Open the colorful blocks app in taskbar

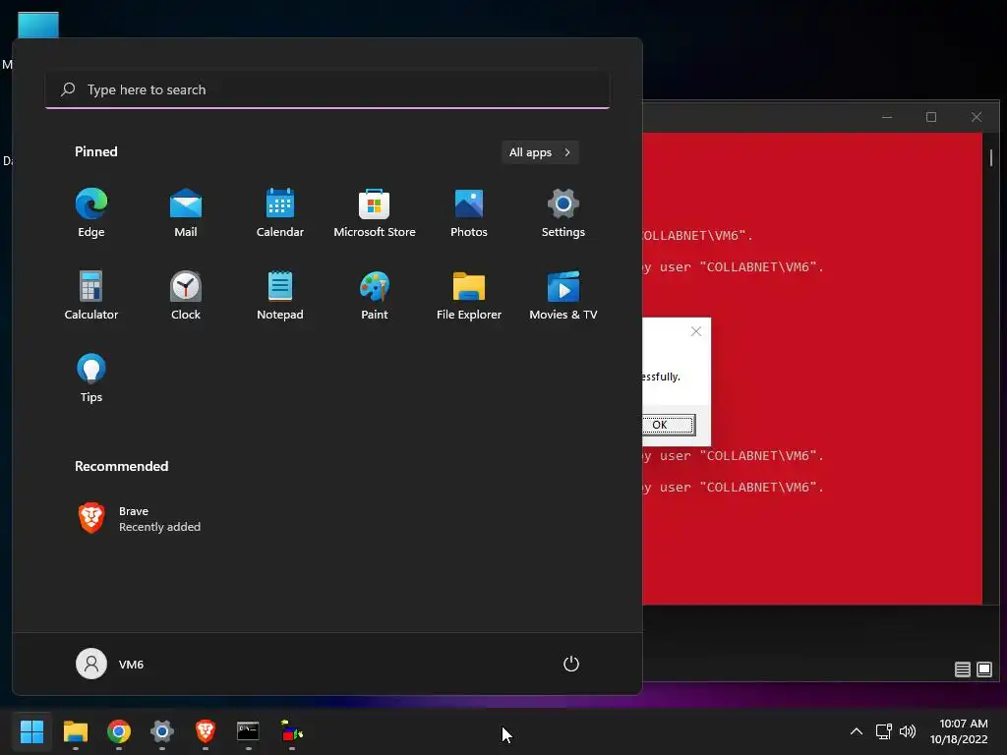pyautogui.click(x=291, y=731)
